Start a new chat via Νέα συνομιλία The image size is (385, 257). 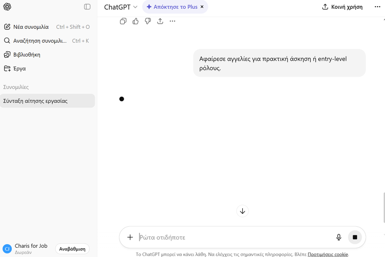[x=31, y=27]
